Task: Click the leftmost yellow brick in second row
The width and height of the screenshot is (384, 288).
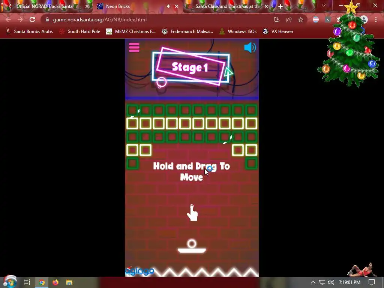Action: [x=132, y=123]
